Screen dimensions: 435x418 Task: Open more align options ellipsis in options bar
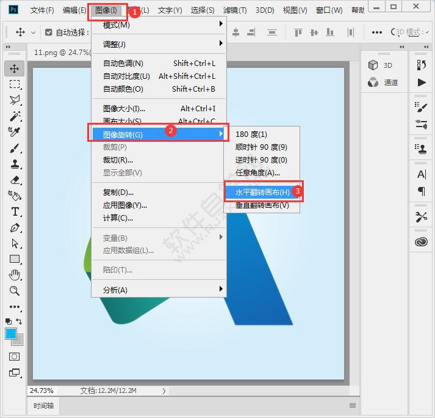point(377,32)
